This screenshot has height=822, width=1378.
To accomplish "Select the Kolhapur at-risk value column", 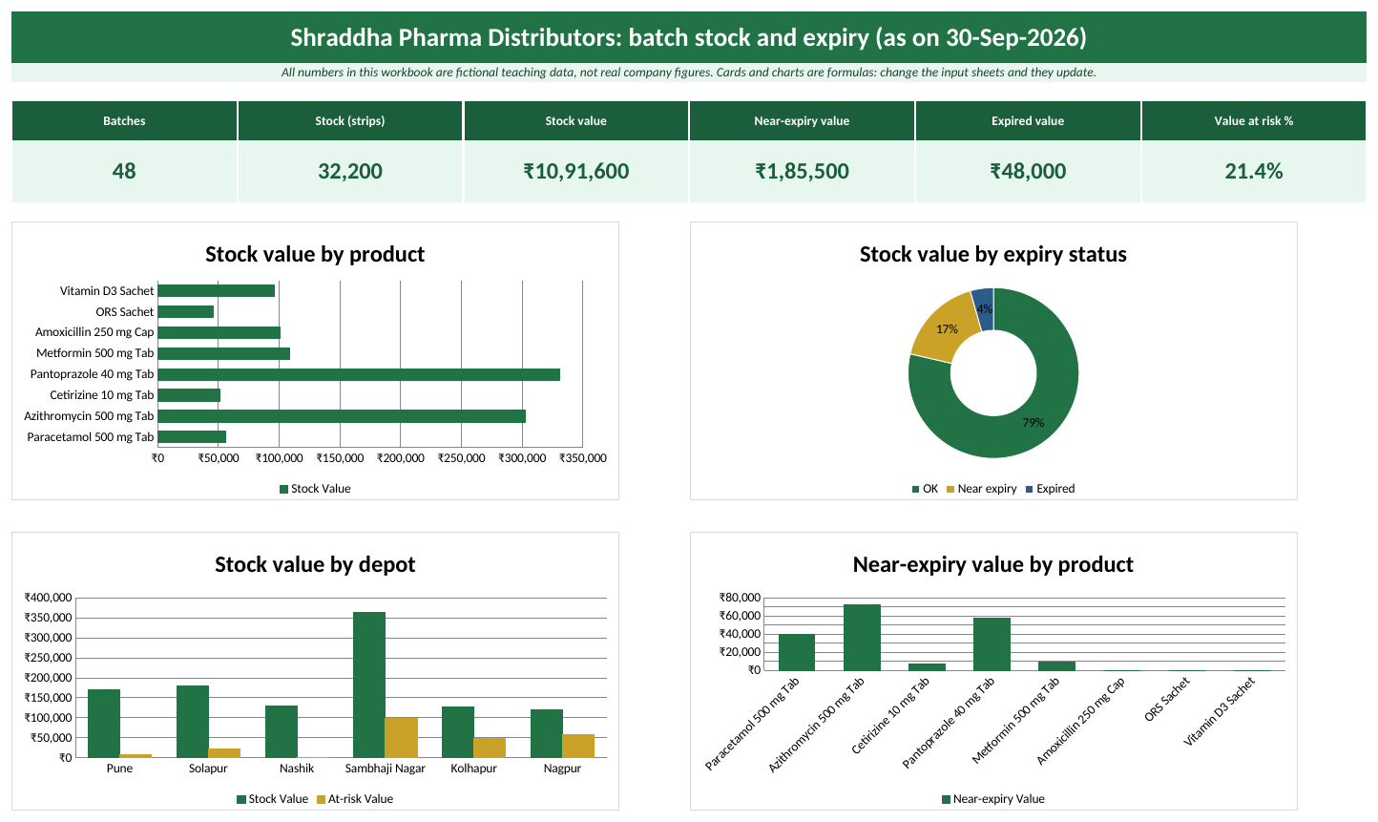I will pos(490,748).
